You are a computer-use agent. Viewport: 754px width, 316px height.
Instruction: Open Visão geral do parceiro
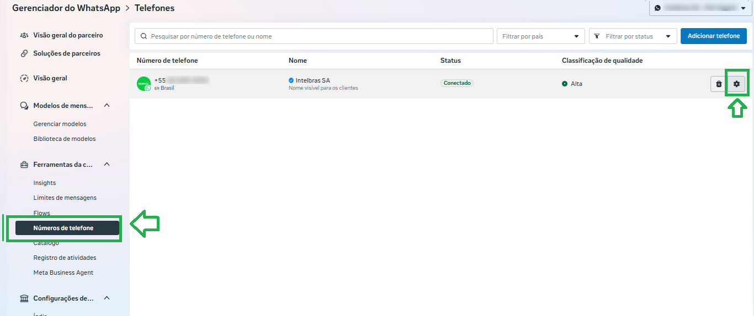click(68, 35)
